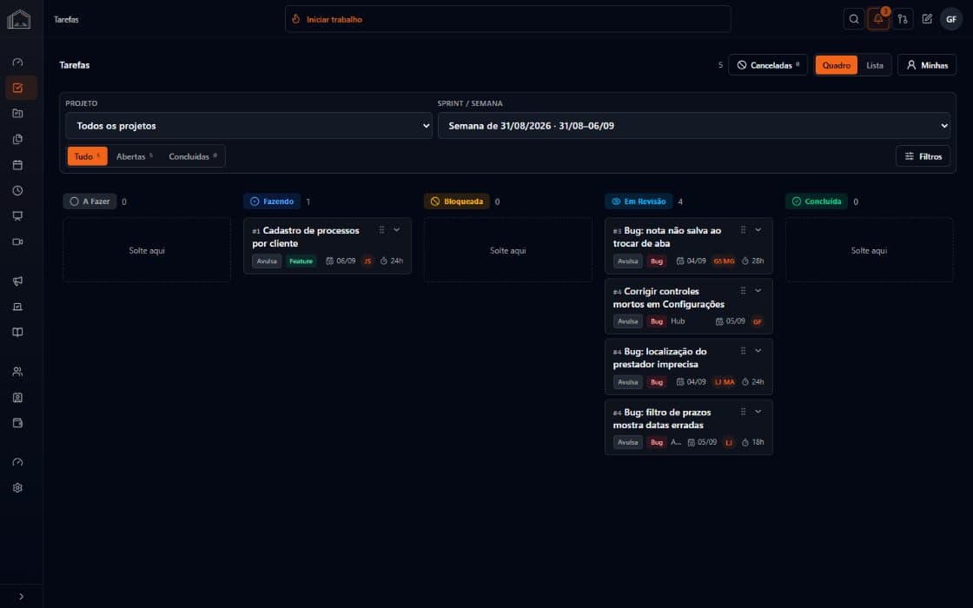Open the clock icon in the sidebar
973x608 pixels.
click(18, 190)
